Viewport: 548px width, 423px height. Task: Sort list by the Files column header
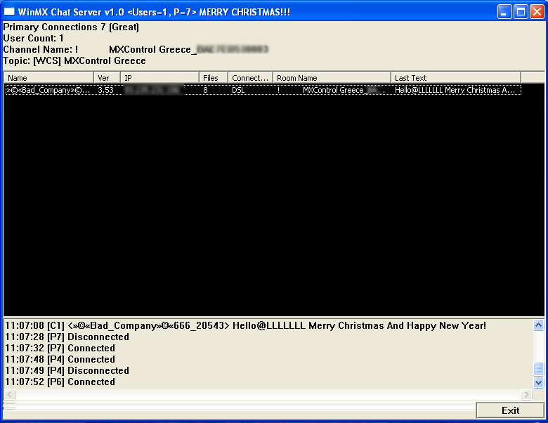(214, 77)
